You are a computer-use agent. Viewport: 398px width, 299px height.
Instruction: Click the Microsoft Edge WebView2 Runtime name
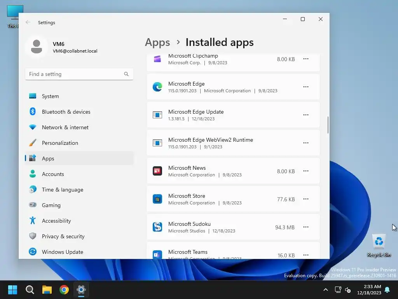coord(211,140)
